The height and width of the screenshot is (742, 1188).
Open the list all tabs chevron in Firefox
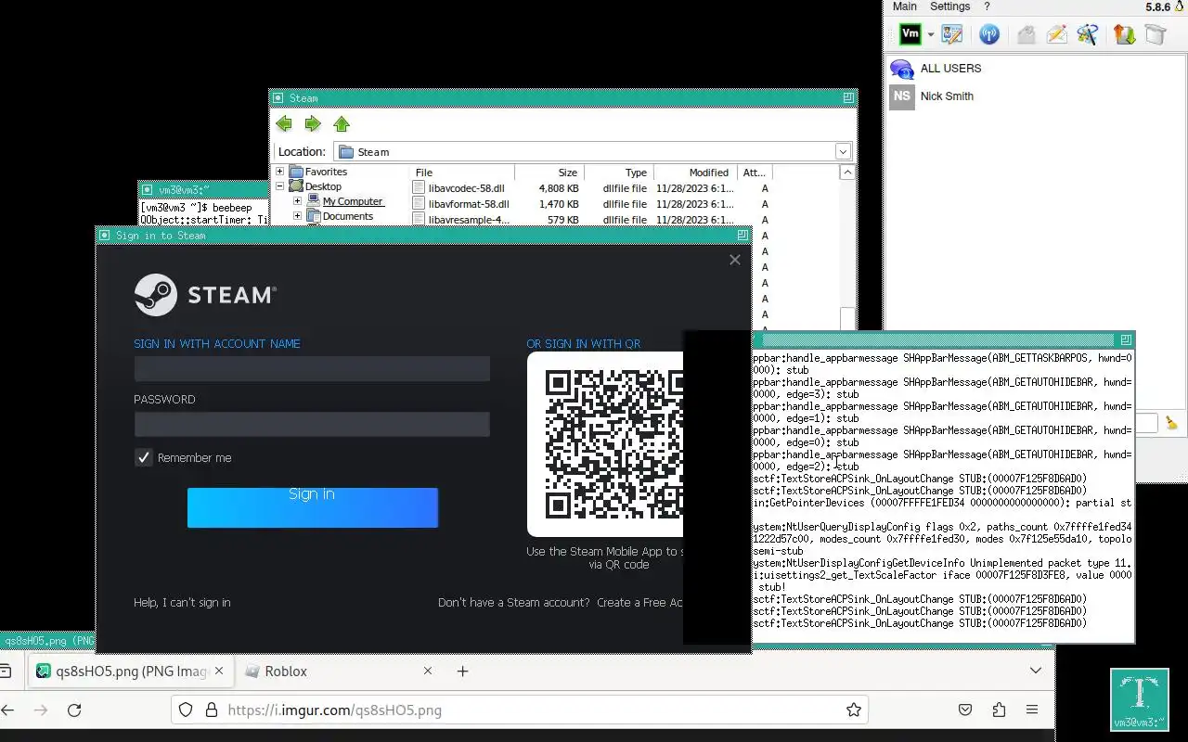tap(1036, 671)
